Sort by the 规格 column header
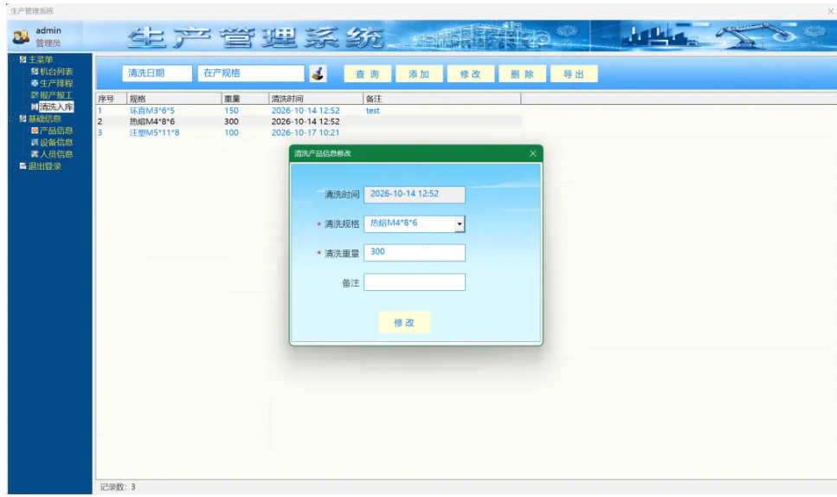The image size is (837, 497). click(x=174, y=98)
